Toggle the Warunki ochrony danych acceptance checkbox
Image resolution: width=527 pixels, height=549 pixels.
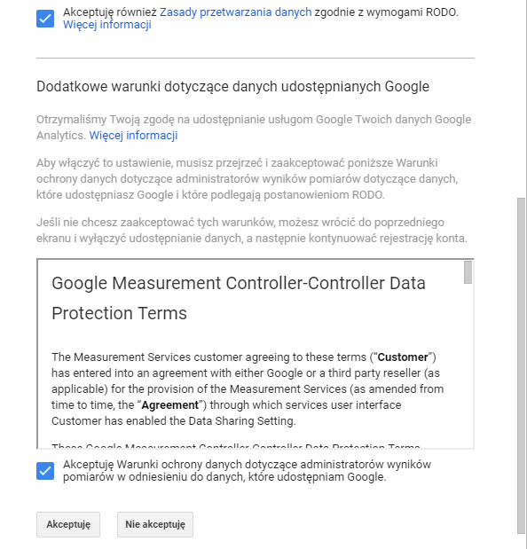[x=45, y=471]
